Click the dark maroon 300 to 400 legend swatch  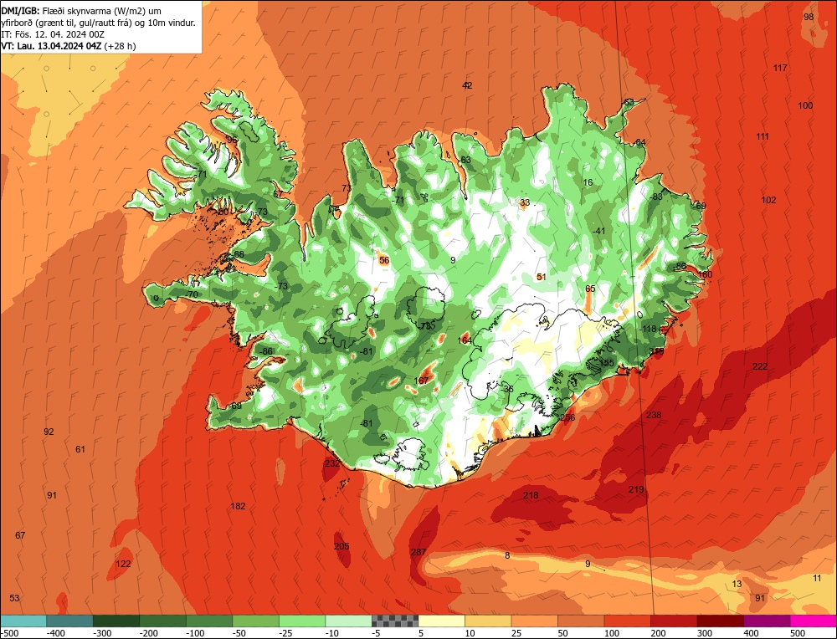pos(720,621)
